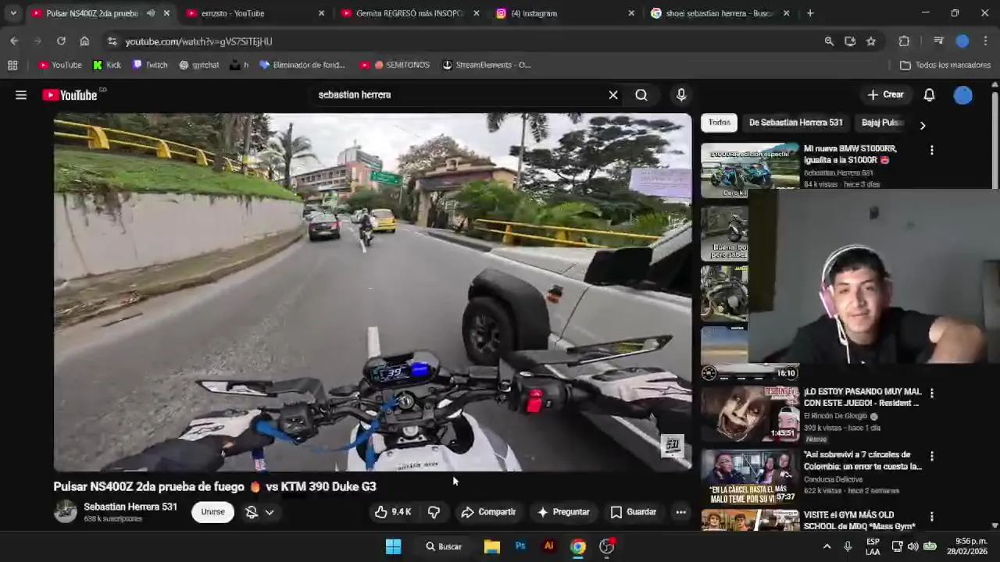Expand the notification preferences chevron
The image size is (1000, 562).
coord(270,512)
